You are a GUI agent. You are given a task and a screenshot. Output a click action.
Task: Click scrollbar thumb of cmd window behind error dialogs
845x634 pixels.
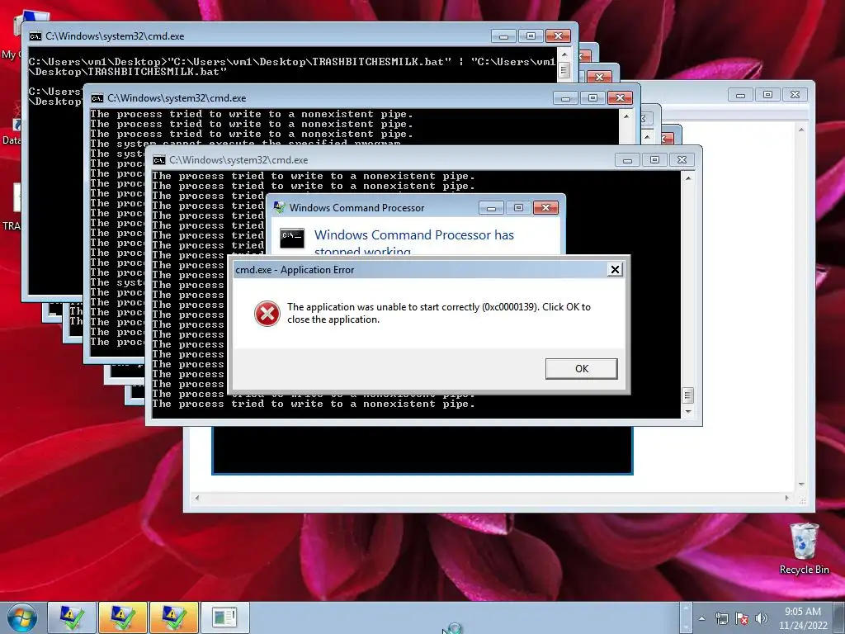[x=688, y=395]
